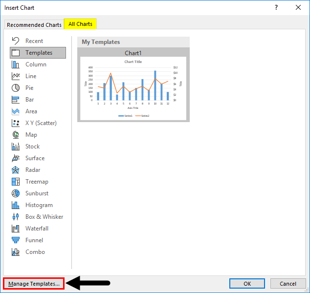Viewport: 310px width, 293px height.
Task: Choose the Pie category label
Action: [x=29, y=88]
